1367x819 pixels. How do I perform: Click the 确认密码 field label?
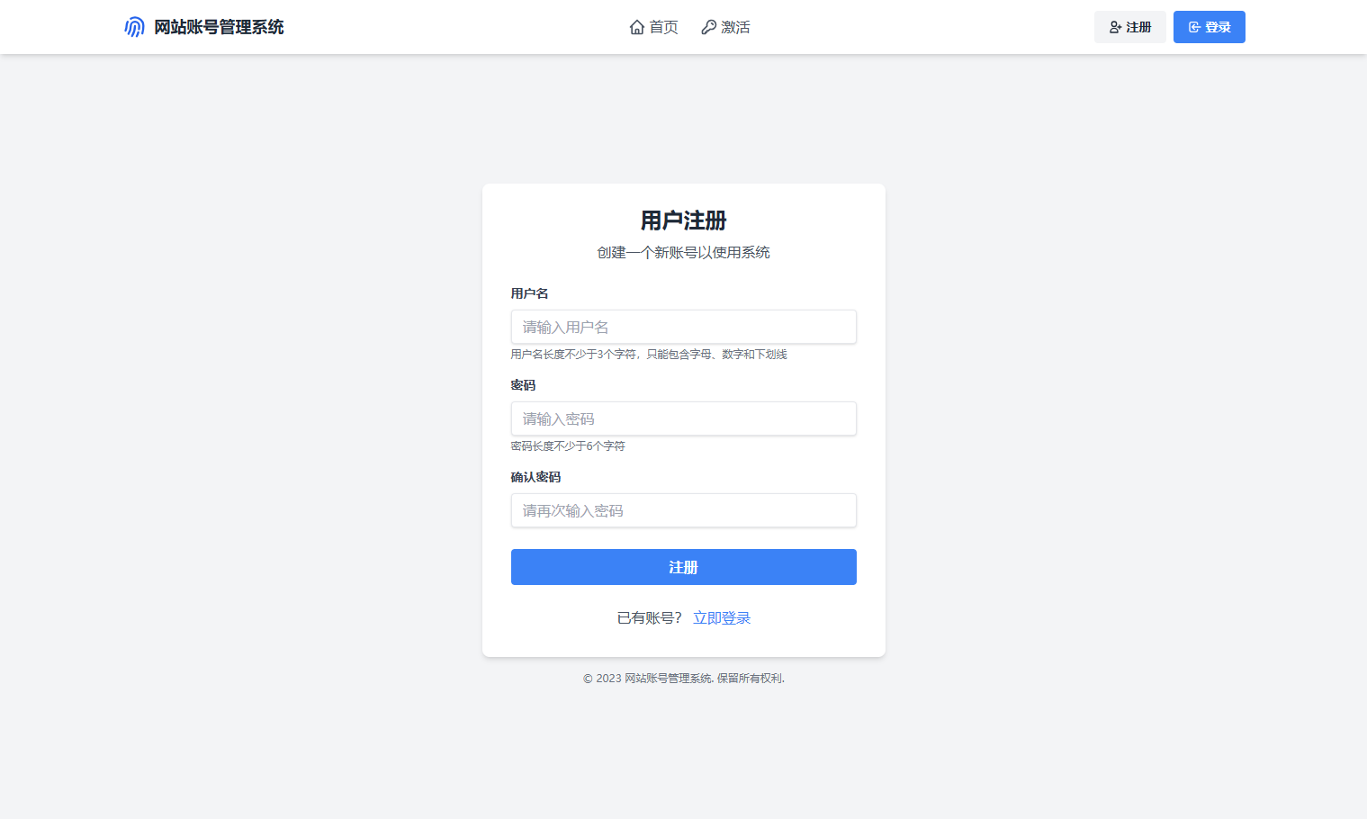click(x=535, y=477)
